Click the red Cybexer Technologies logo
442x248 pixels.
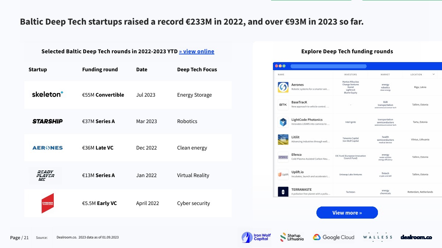coord(48,203)
